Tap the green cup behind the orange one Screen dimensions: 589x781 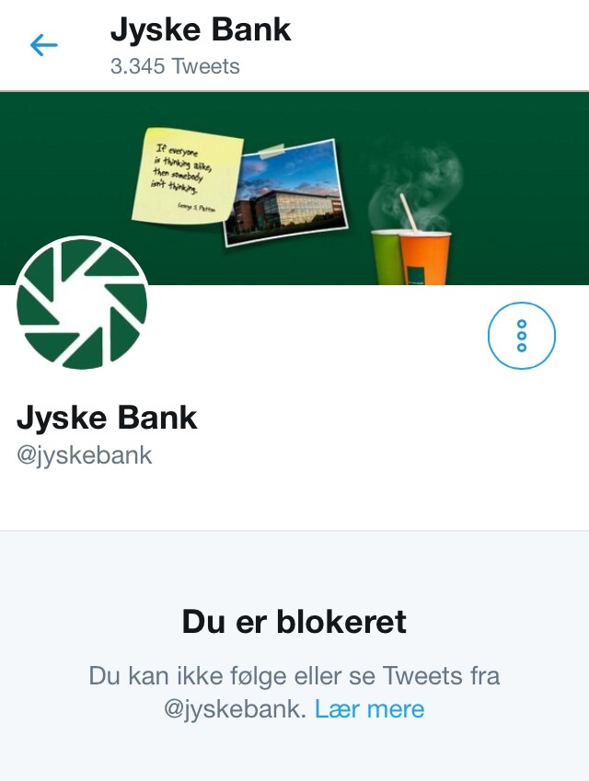387,258
